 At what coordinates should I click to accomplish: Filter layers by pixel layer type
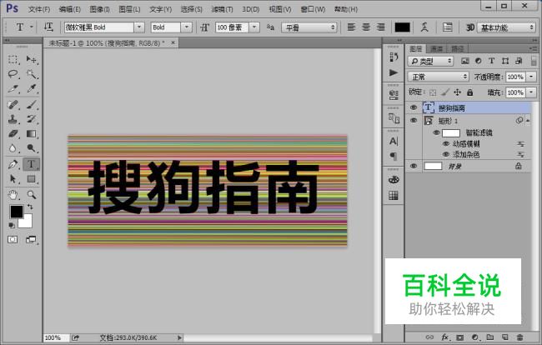(465, 61)
